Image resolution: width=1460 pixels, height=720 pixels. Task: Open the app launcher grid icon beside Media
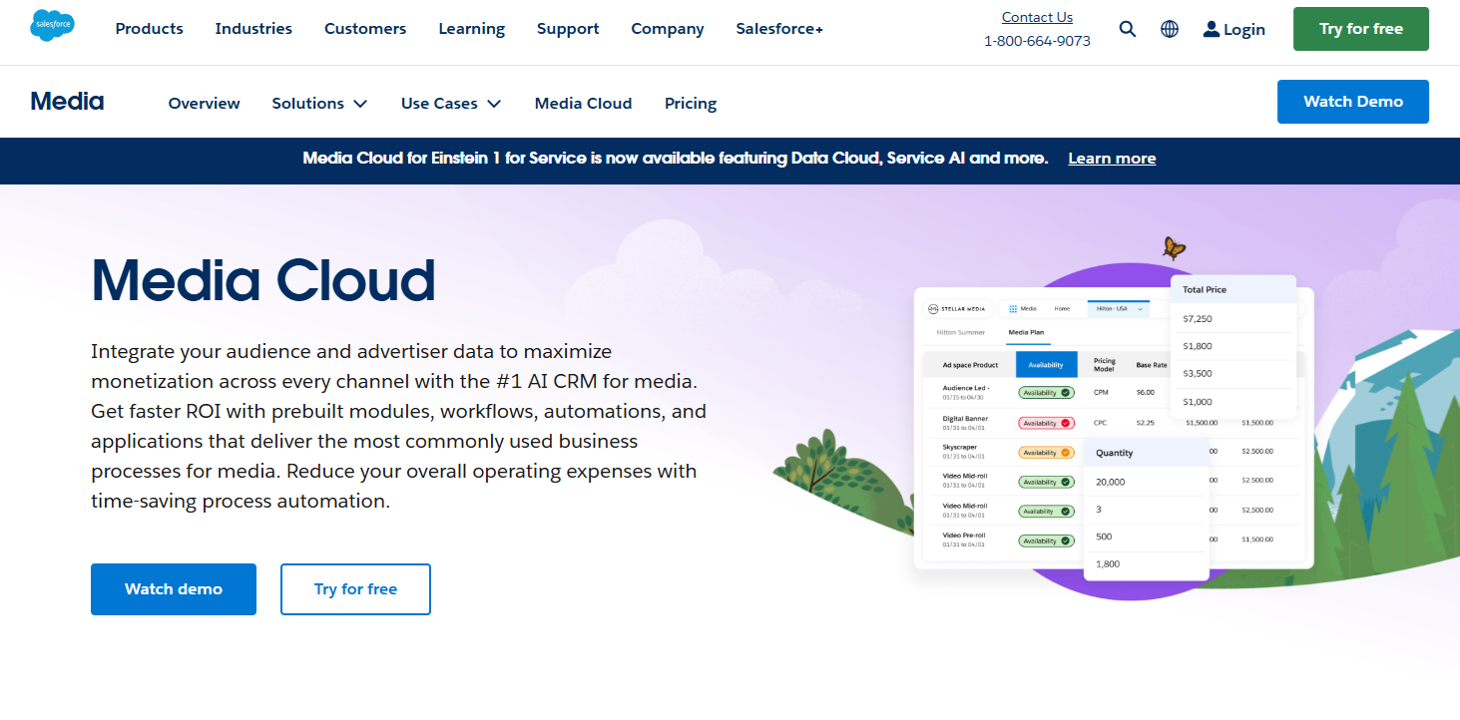coord(1012,307)
